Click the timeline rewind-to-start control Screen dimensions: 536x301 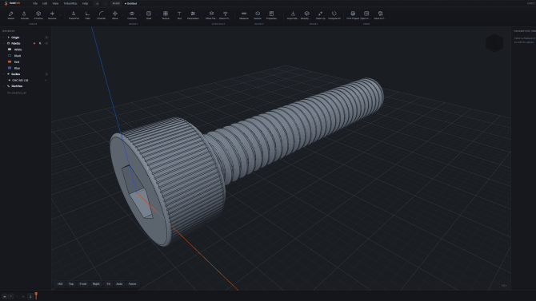(x=5, y=296)
